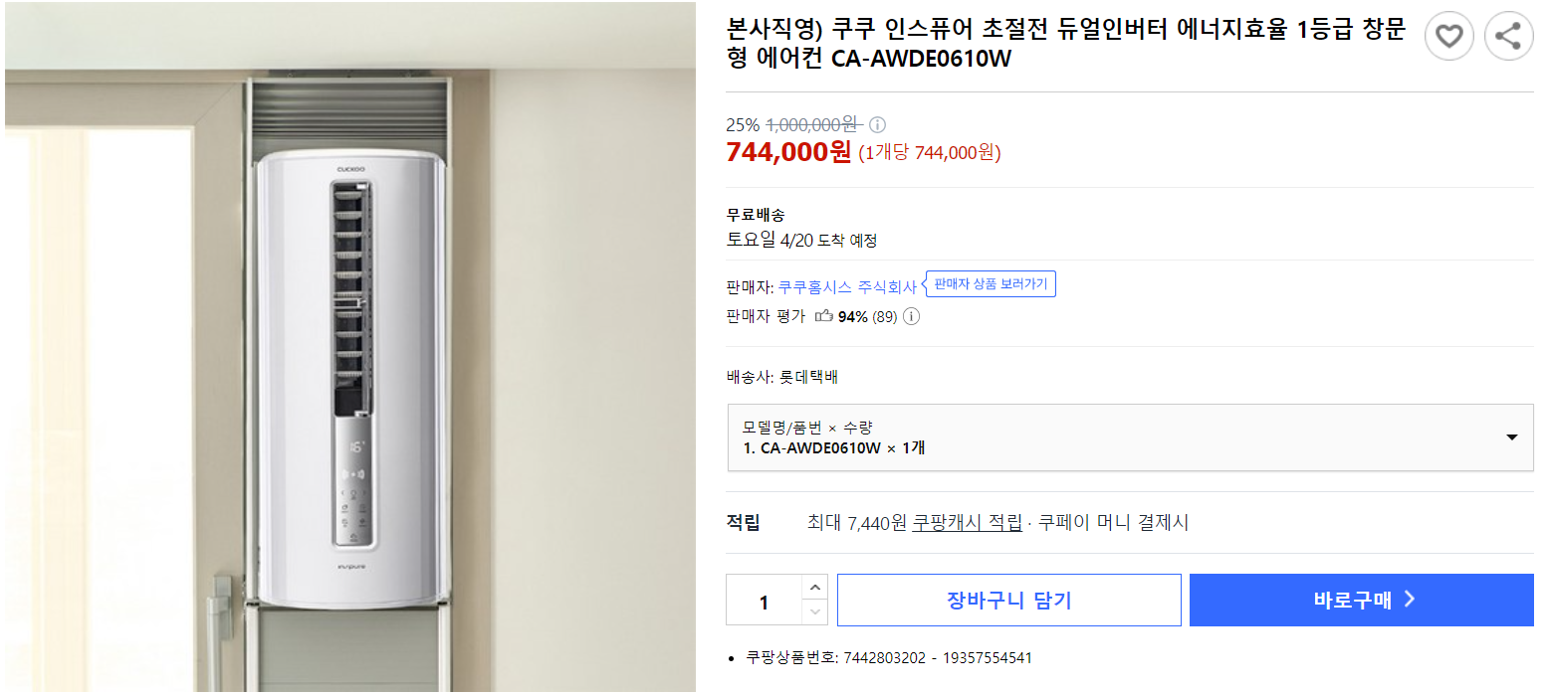The height and width of the screenshot is (696, 1548).
Task: Click 판매자 상품 보러가기 to browse seller items
Action: click(x=991, y=283)
